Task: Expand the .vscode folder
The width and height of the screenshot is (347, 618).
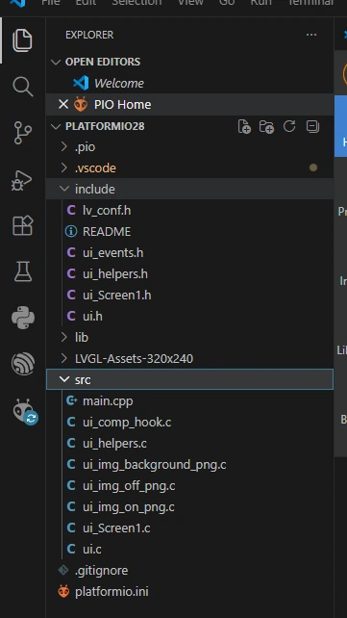Action: click(63, 167)
